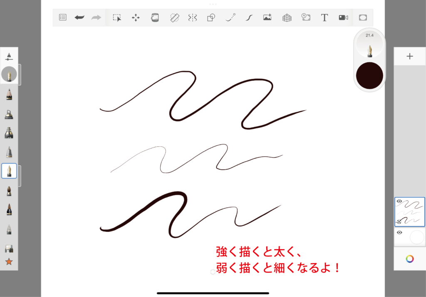The height and width of the screenshot is (297, 426).
Task: Open the Ruler guides tool
Action: pyautogui.click(x=174, y=17)
